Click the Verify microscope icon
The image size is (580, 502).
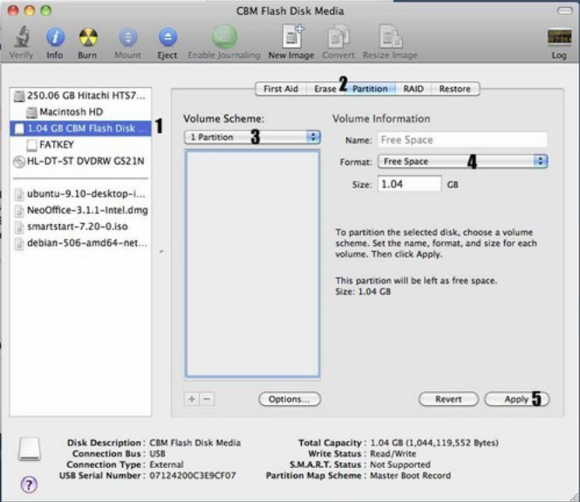22,37
